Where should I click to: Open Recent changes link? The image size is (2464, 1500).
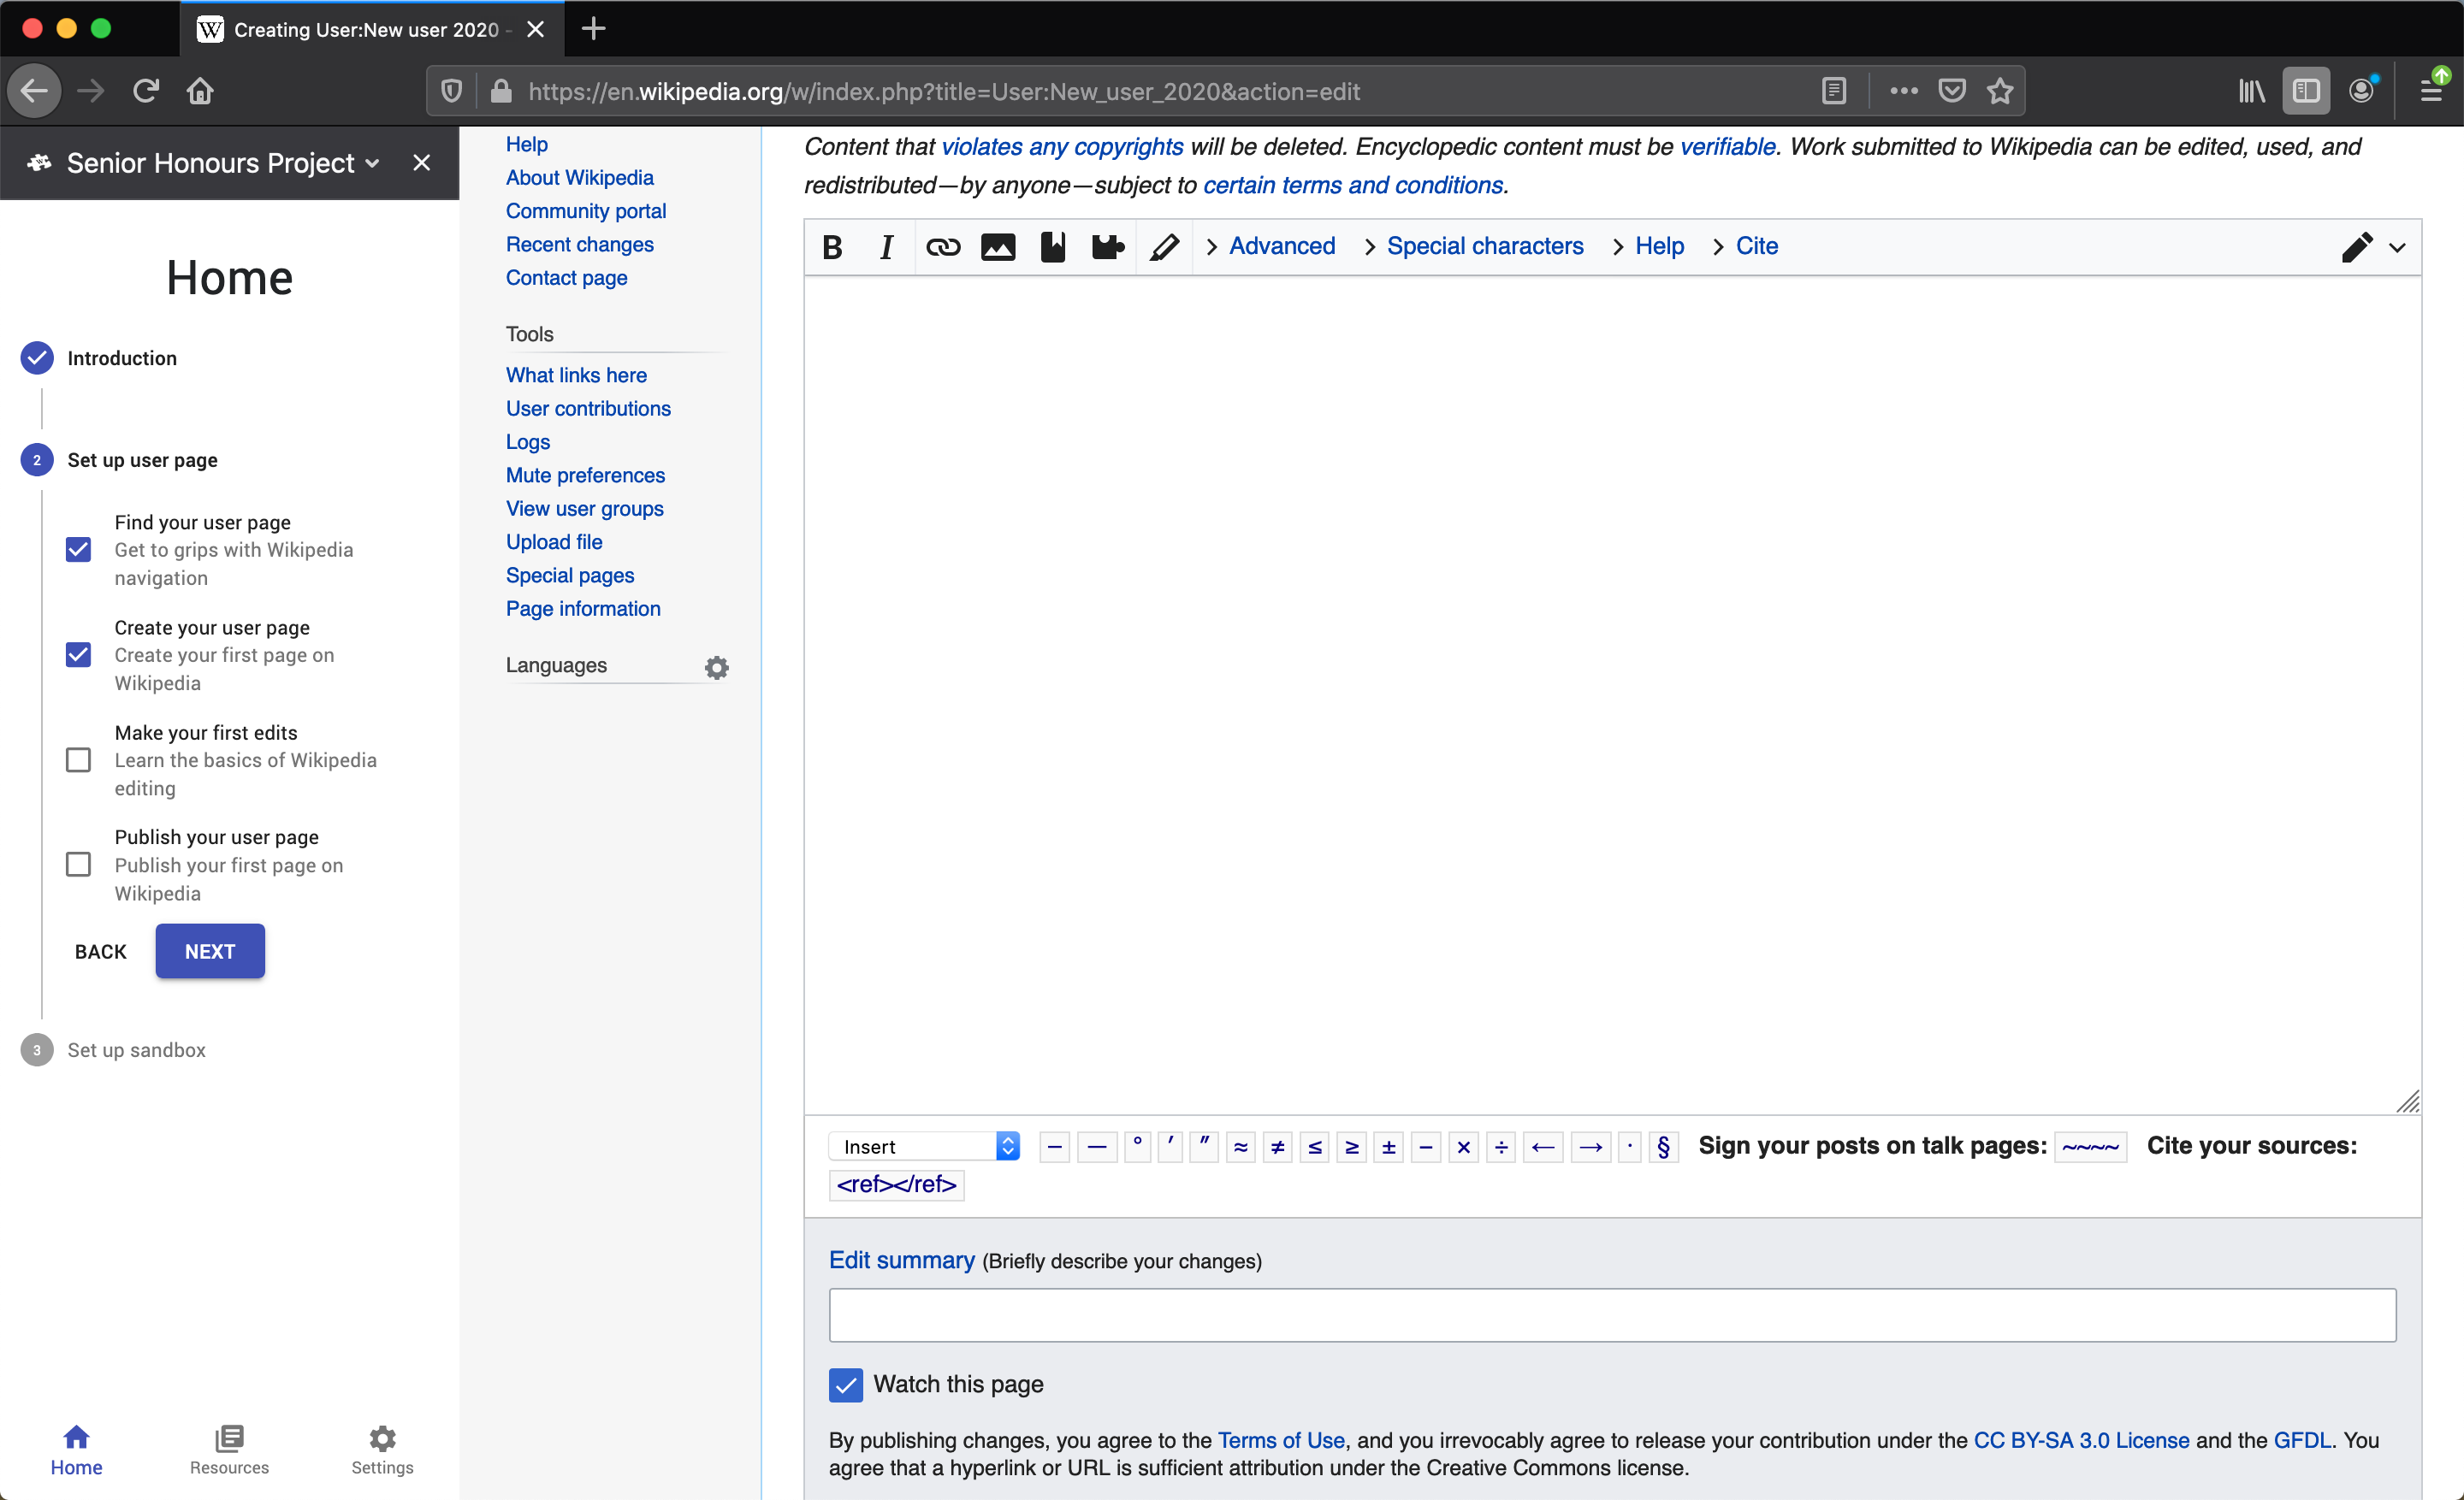pos(580,244)
